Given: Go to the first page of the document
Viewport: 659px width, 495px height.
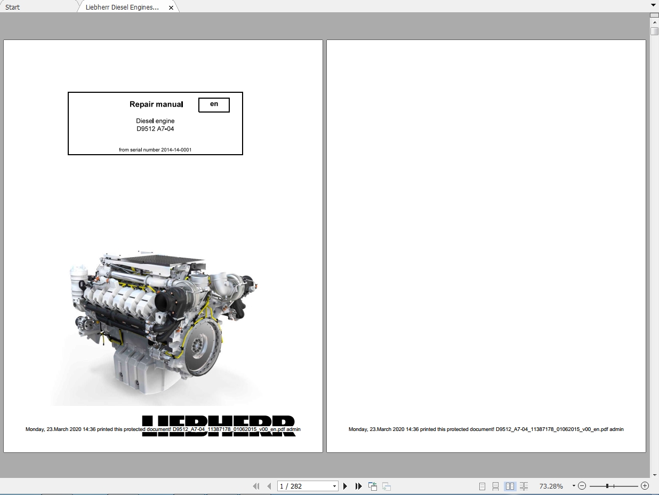Looking at the screenshot, I should (x=256, y=486).
